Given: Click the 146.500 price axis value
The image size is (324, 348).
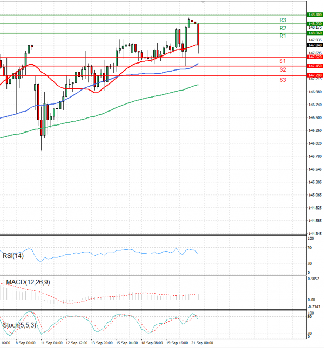Looking at the screenshot, I should (x=315, y=117).
